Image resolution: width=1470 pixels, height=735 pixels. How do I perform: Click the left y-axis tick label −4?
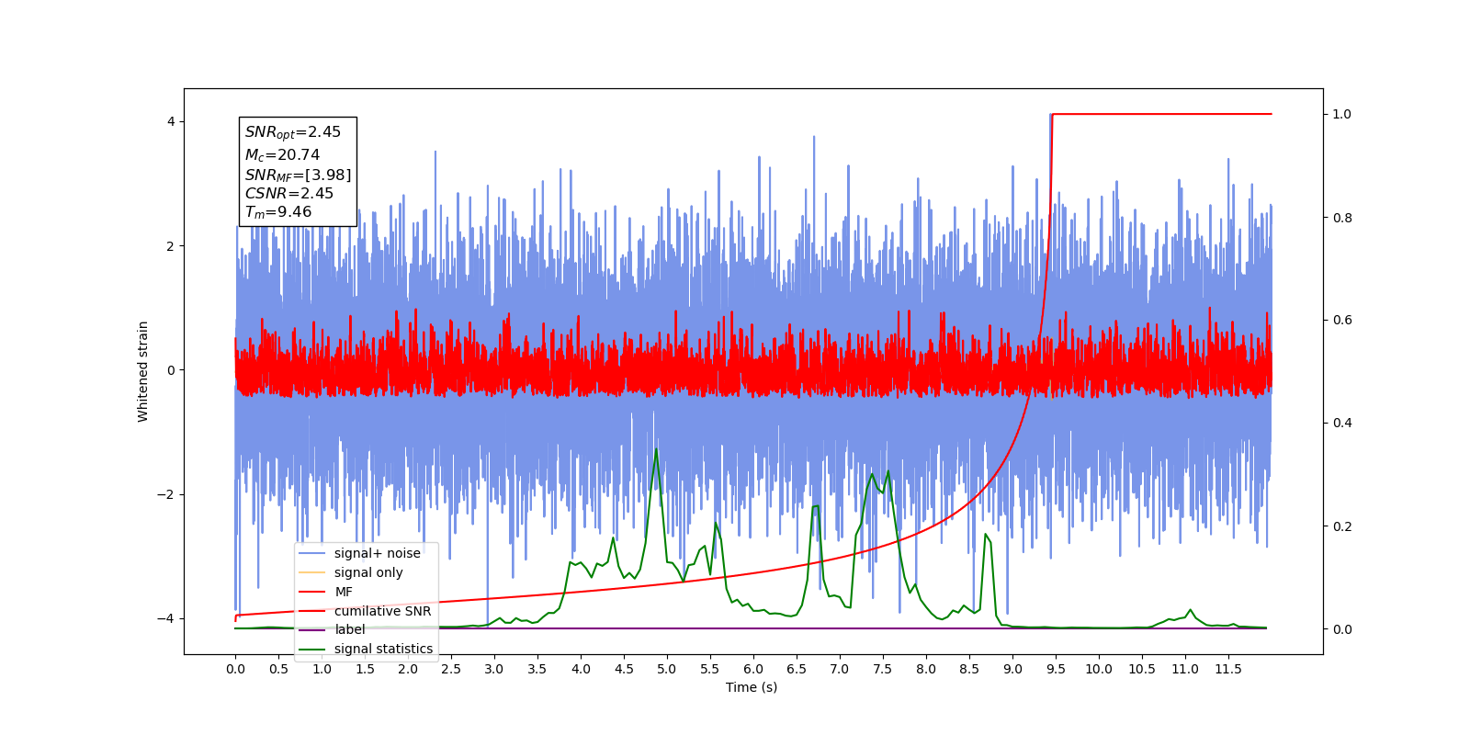[165, 618]
